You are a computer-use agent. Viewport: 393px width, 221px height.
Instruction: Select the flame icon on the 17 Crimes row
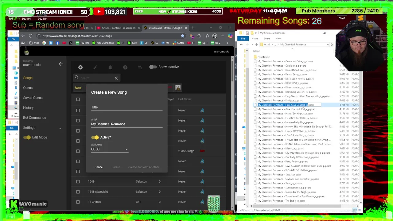(202, 202)
